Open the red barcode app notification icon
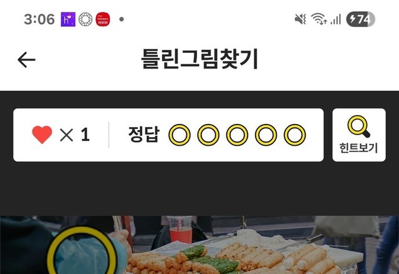 pyautogui.click(x=103, y=19)
